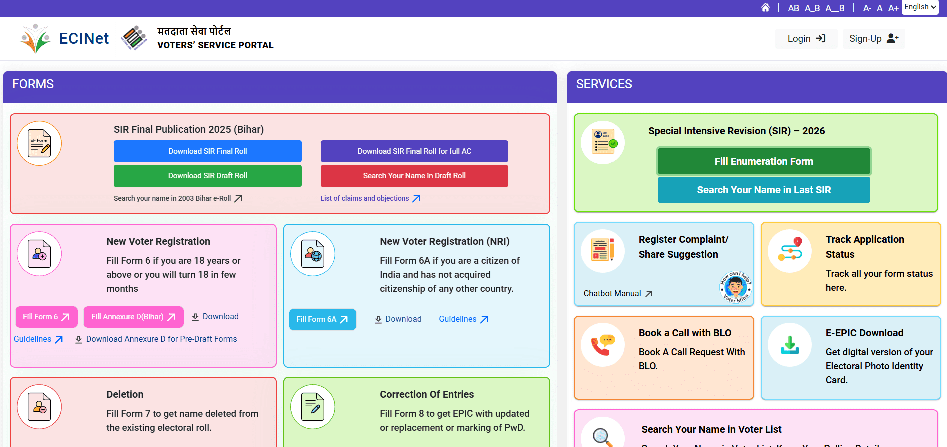Click the Fill Enumeration Form button
Screen dimensions: 947x447
point(763,161)
